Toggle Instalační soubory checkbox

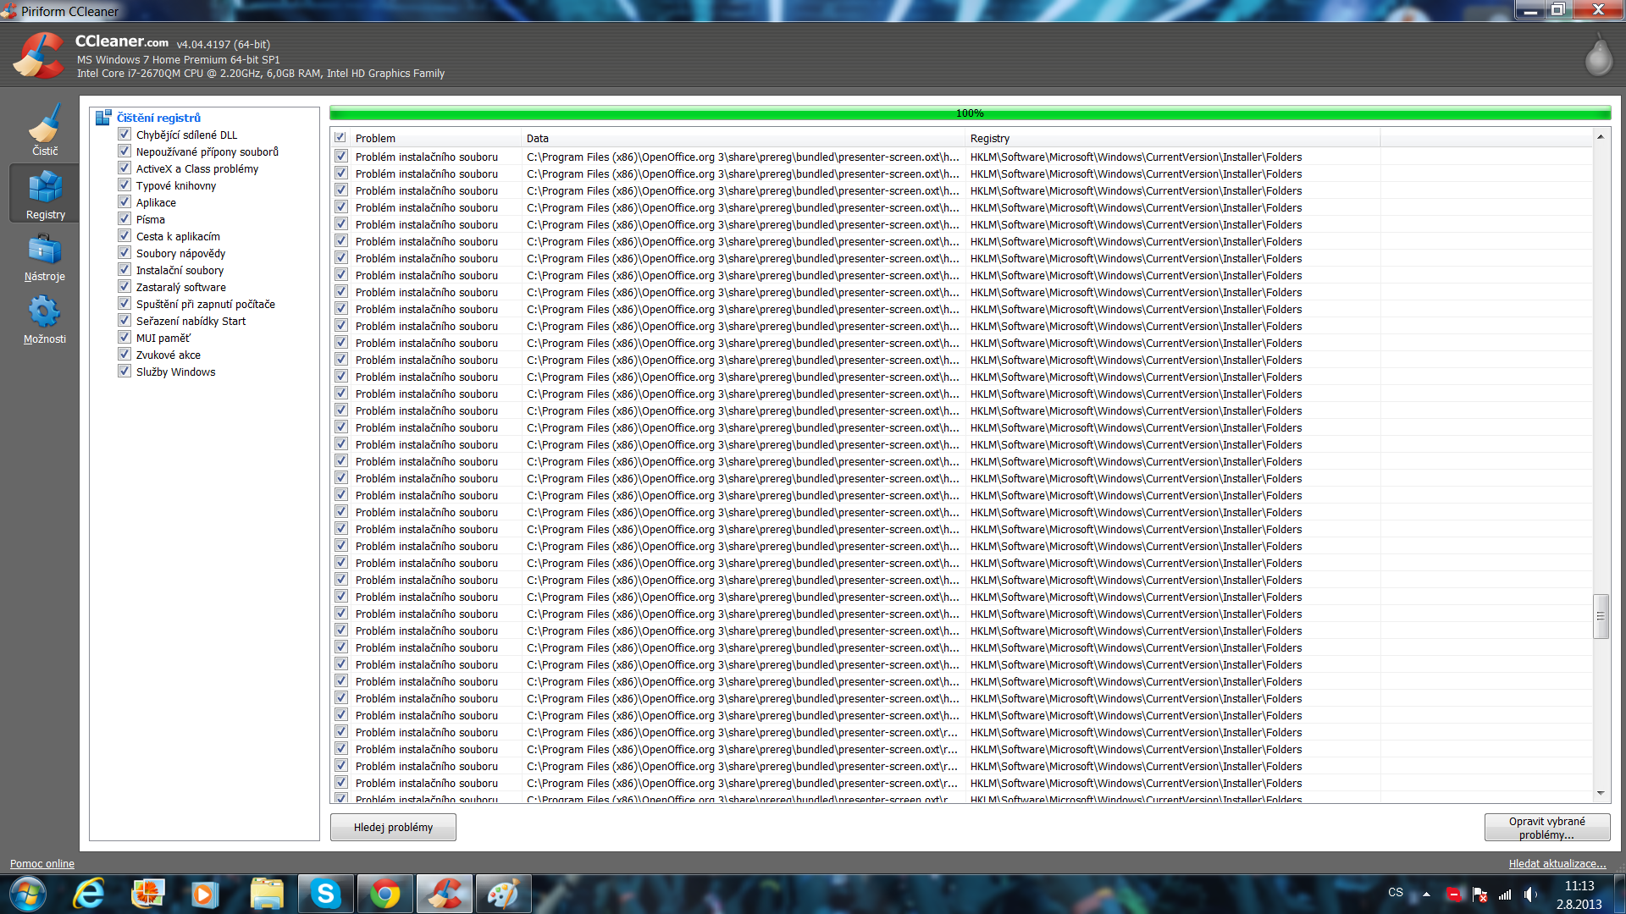click(x=124, y=270)
